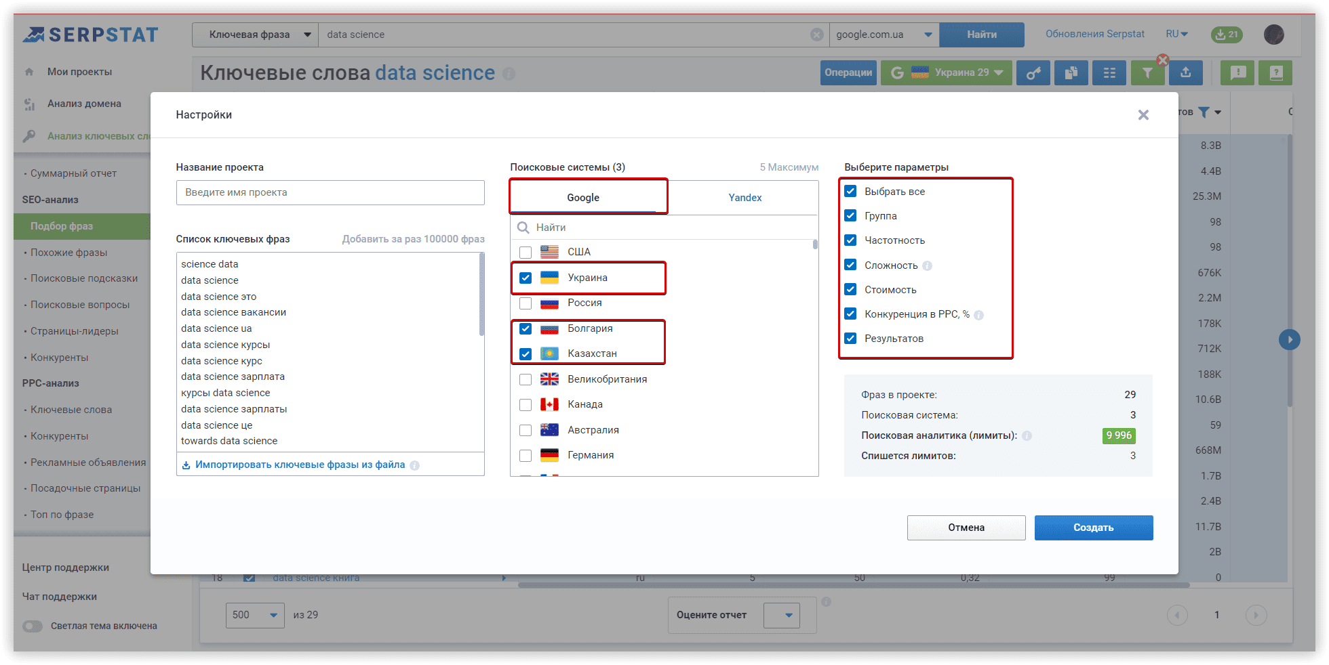Image resolution: width=1329 pixels, height=665 pixels.
Task: Uncheck the Частотность parameter checkbox
Action: click(850, 240)
